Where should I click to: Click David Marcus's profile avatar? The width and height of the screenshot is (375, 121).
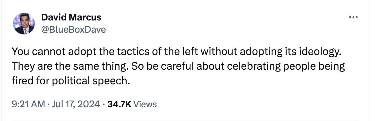pyautogui.click(x=24, y=24)
